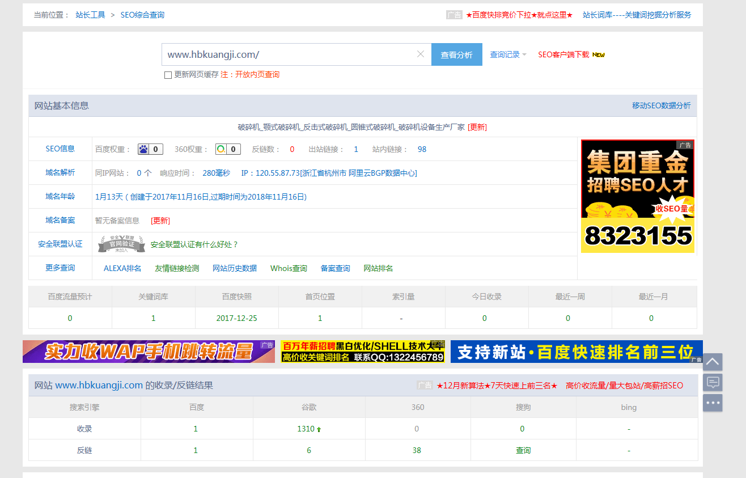The height and width of the screenshot is (478, 746).
Task: Click 查询 in the 搜狗 反链 cell
Action: (x=523, y=450)
